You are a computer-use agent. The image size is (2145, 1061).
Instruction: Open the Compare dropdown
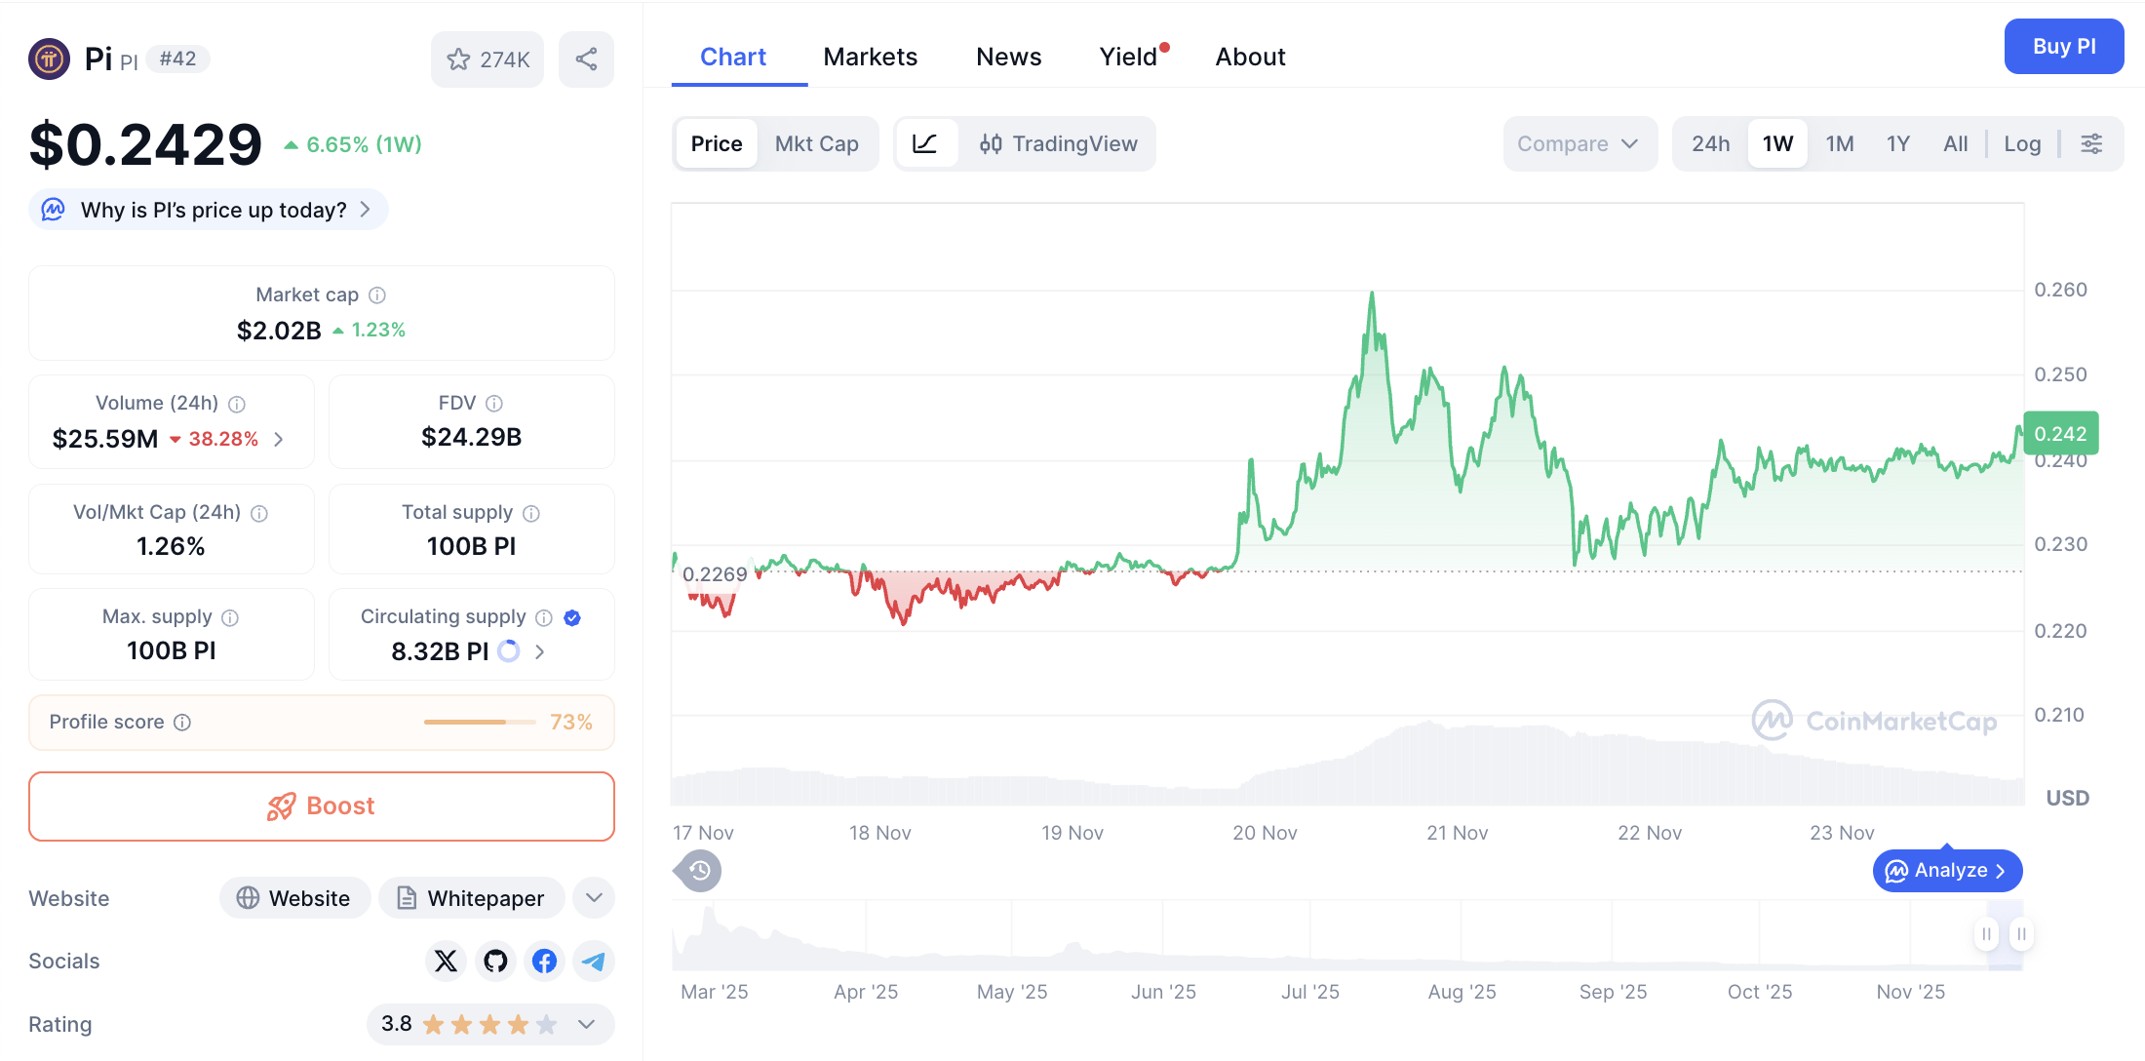[x=1579, y=143]
